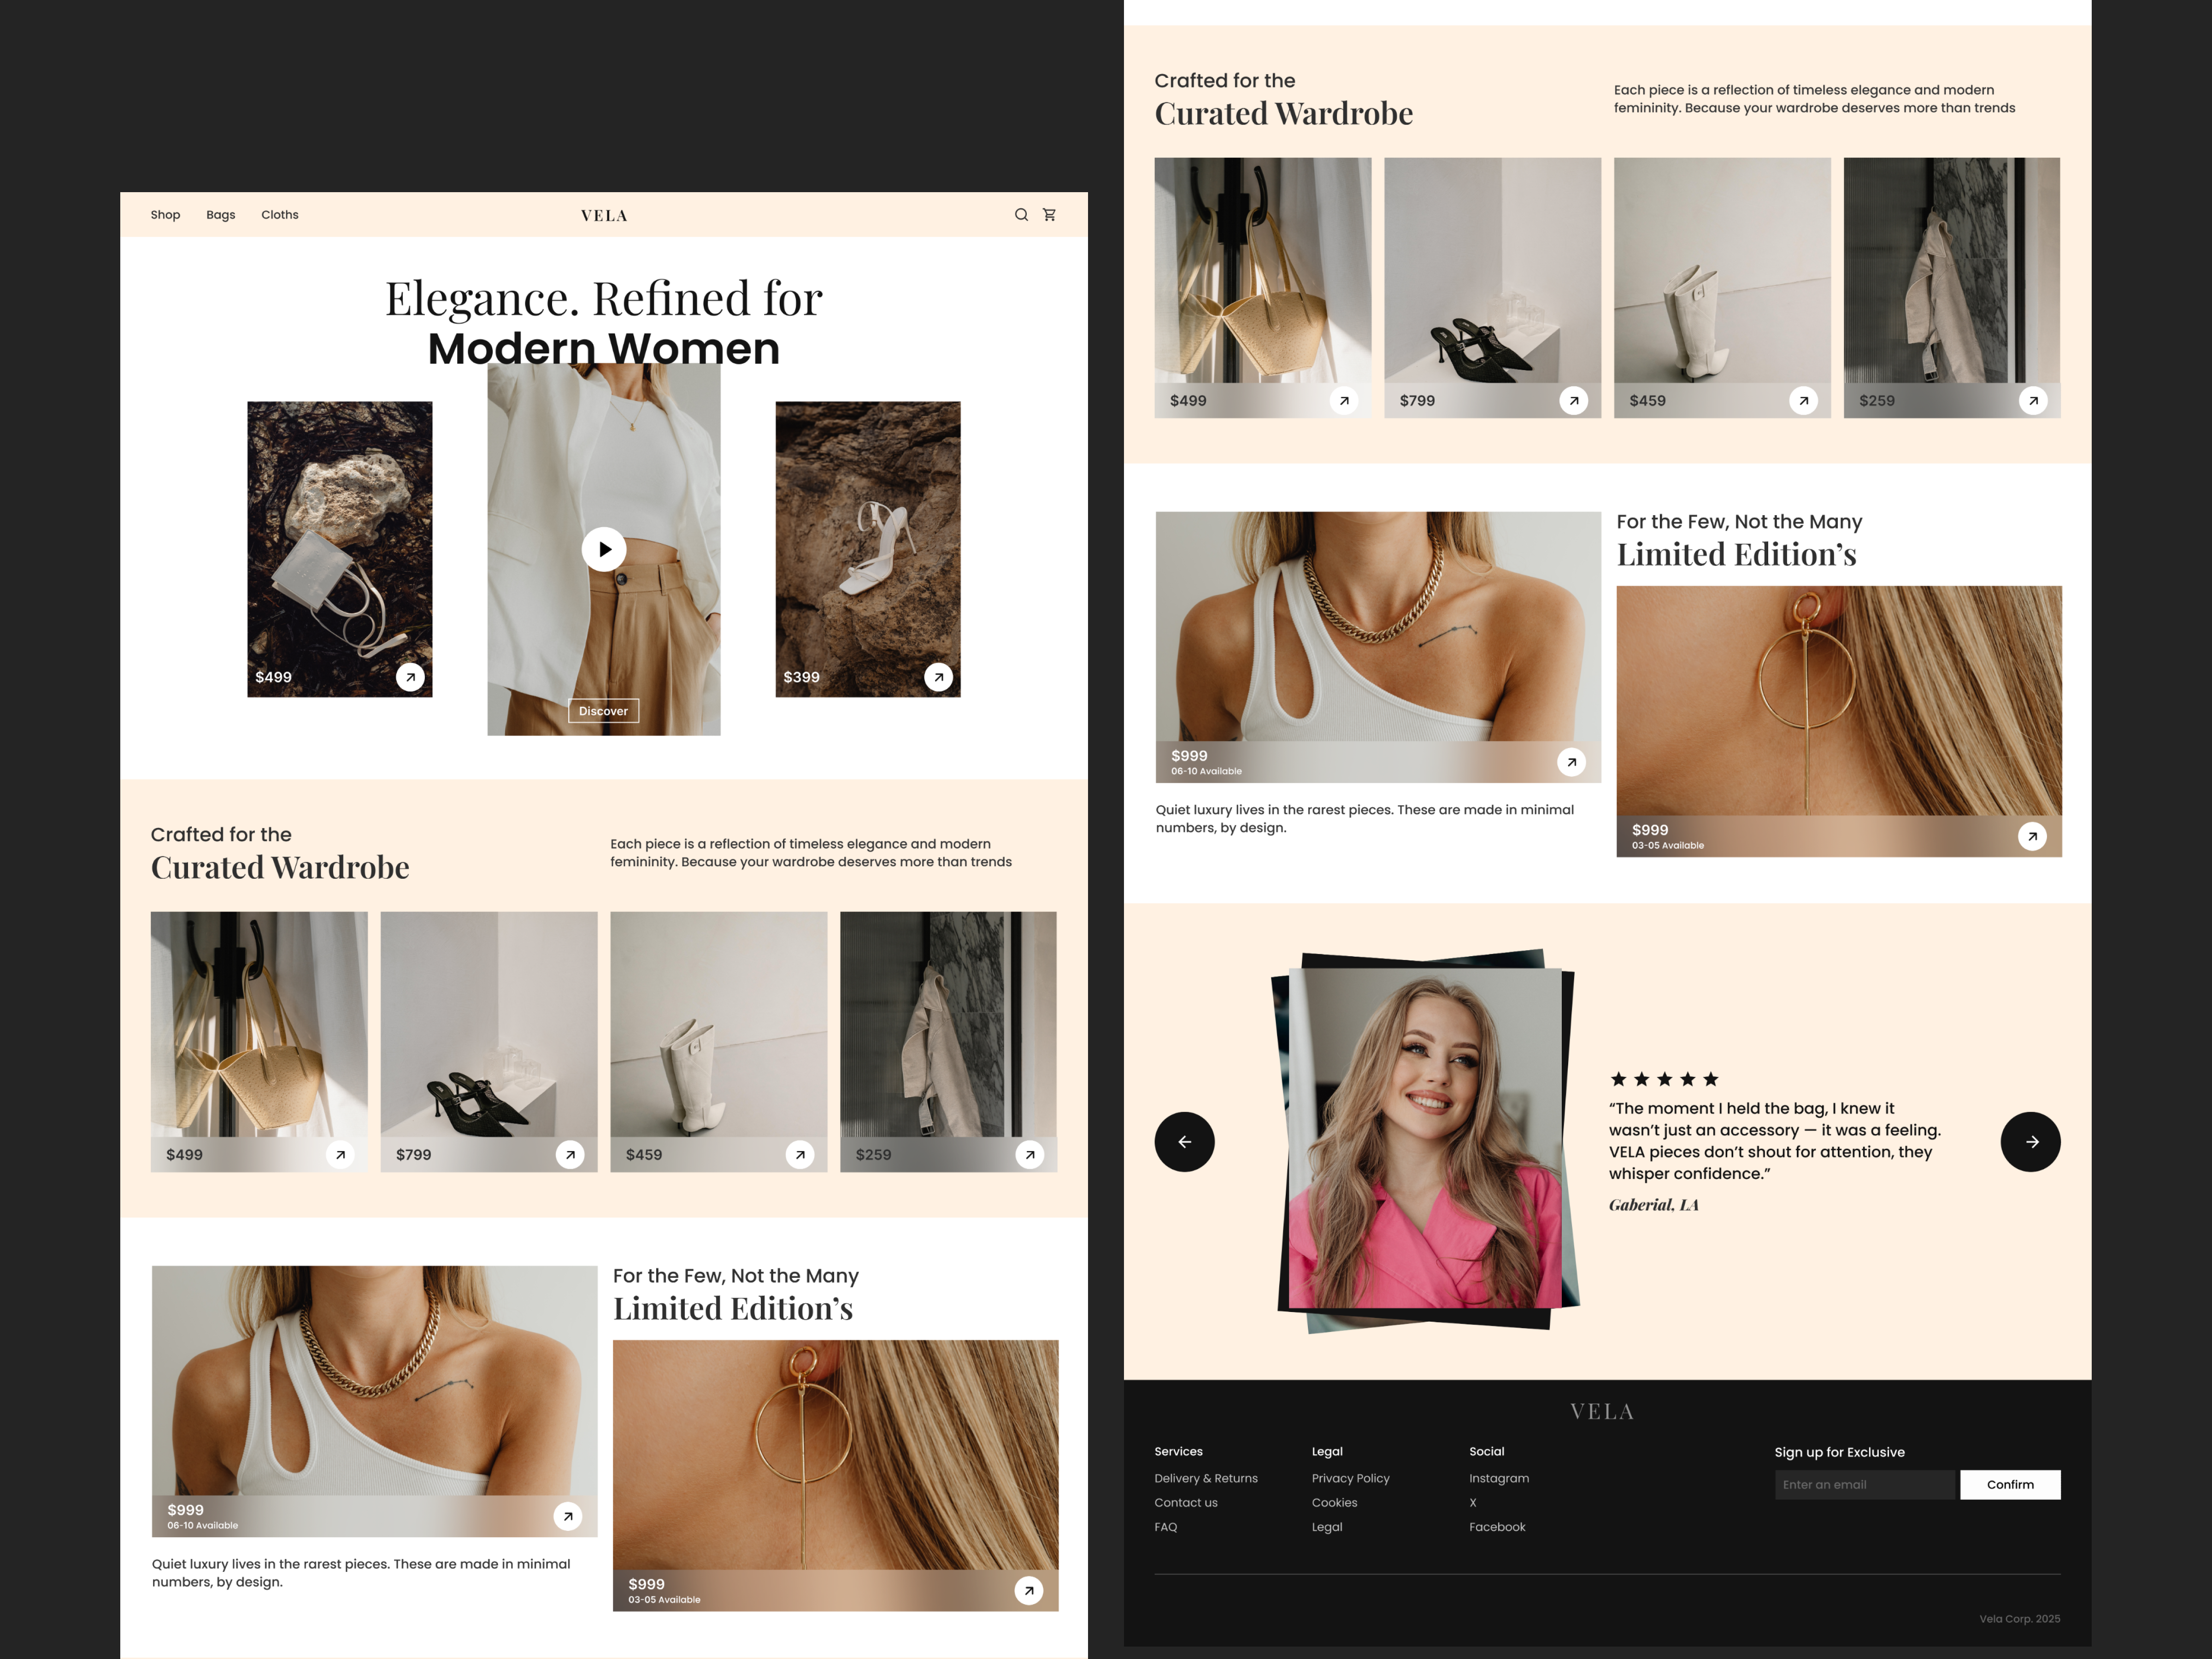
Task: Open the $459 white boots via arrow icon
Action: point(799,1154)
